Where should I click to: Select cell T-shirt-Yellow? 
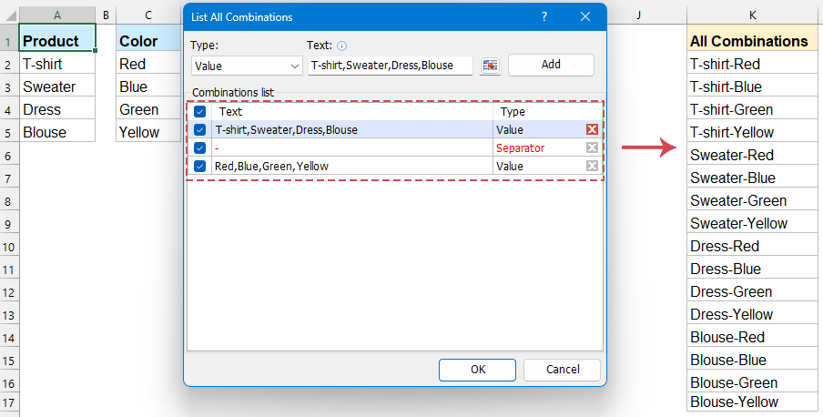click(x=752, y=132)
